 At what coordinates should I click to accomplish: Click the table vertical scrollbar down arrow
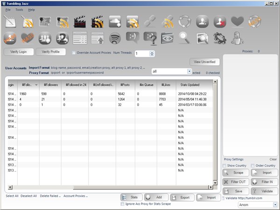215,183
